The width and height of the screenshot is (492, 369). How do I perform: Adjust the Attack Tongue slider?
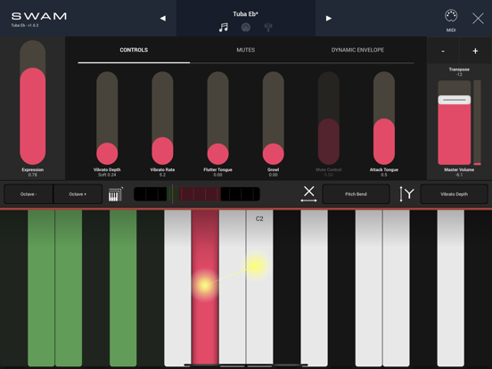click(x=384, y=118)
